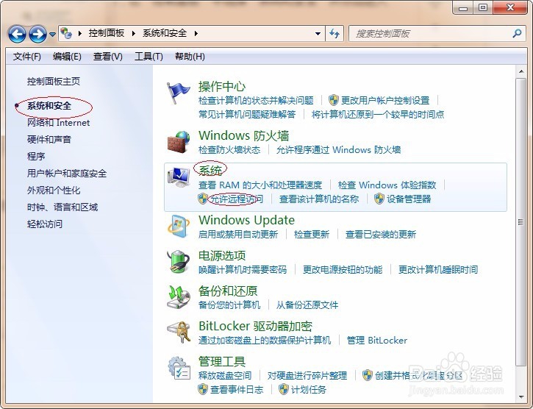Screen dimensions: 533x409
Task: Open the 查看(V) menu
Action: (x=108, y=57)
